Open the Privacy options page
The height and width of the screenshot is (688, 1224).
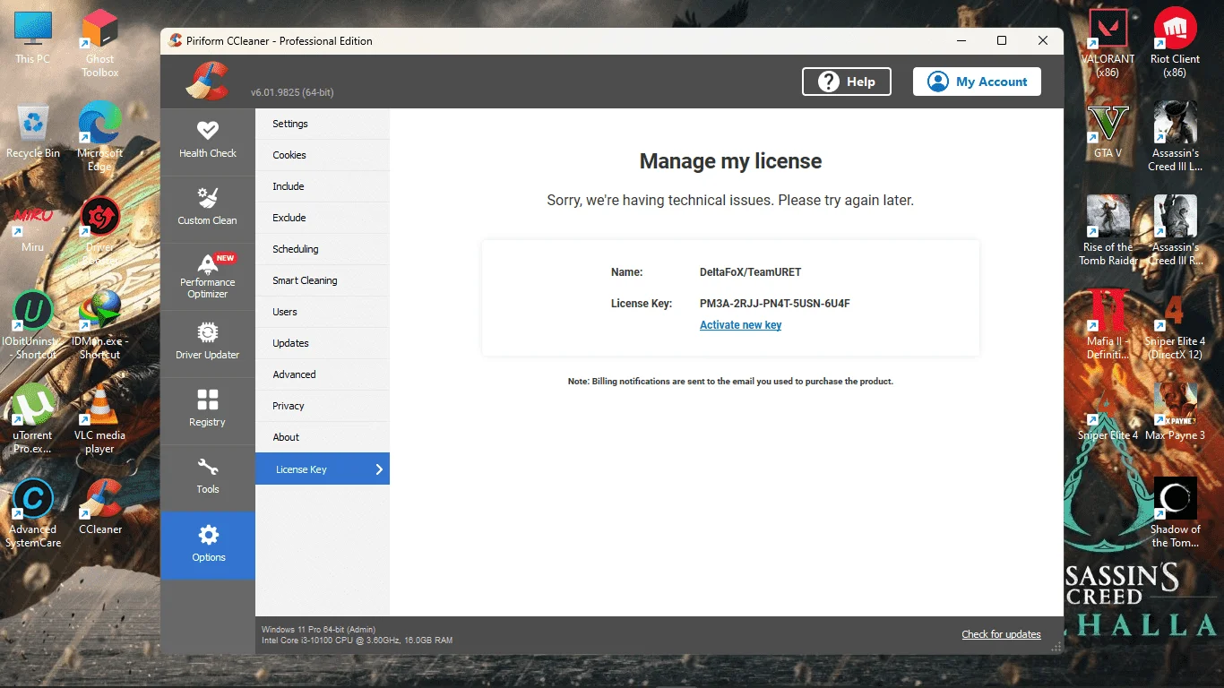(x=323, y=406)
